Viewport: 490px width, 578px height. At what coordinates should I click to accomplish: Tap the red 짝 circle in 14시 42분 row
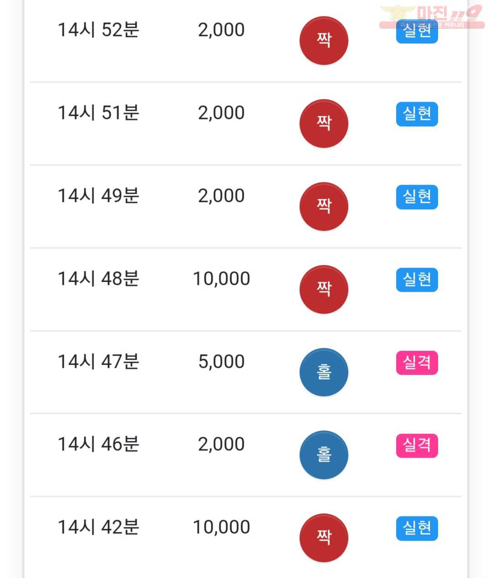click(324, 538)
